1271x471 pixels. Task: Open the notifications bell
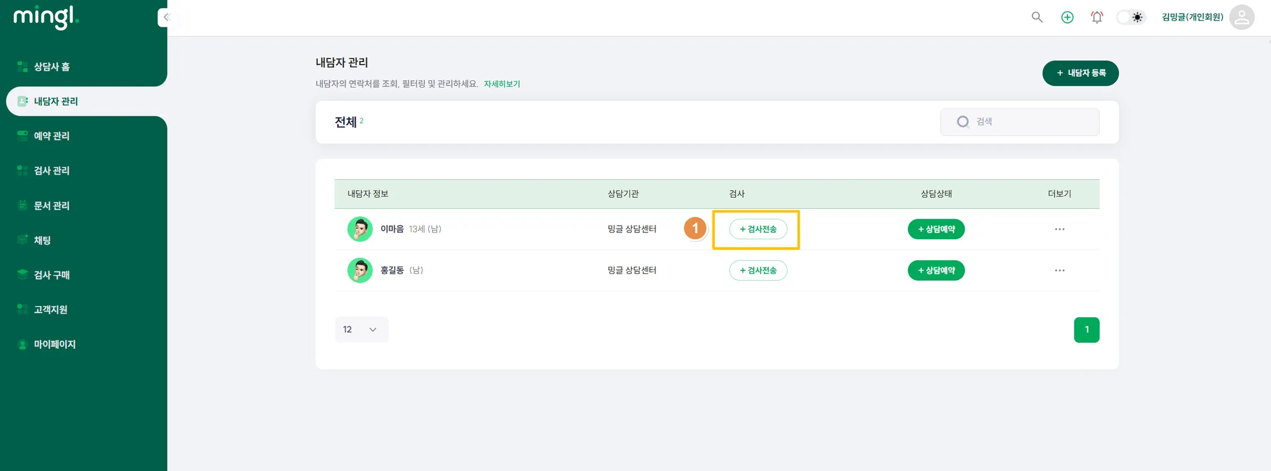click(1097, 17)
